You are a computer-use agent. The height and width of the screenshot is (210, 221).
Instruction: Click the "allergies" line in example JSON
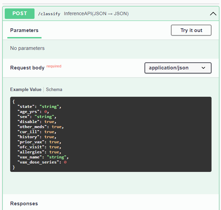pos(39,152)
